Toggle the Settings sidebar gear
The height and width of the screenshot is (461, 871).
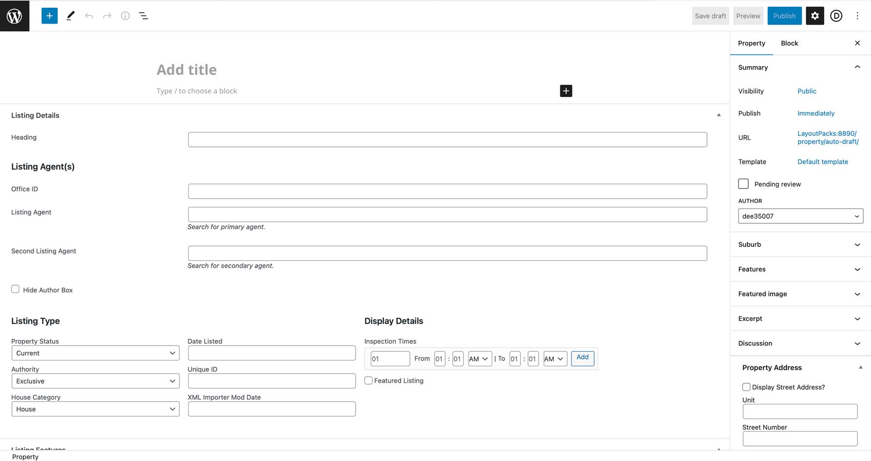(815, 15)
